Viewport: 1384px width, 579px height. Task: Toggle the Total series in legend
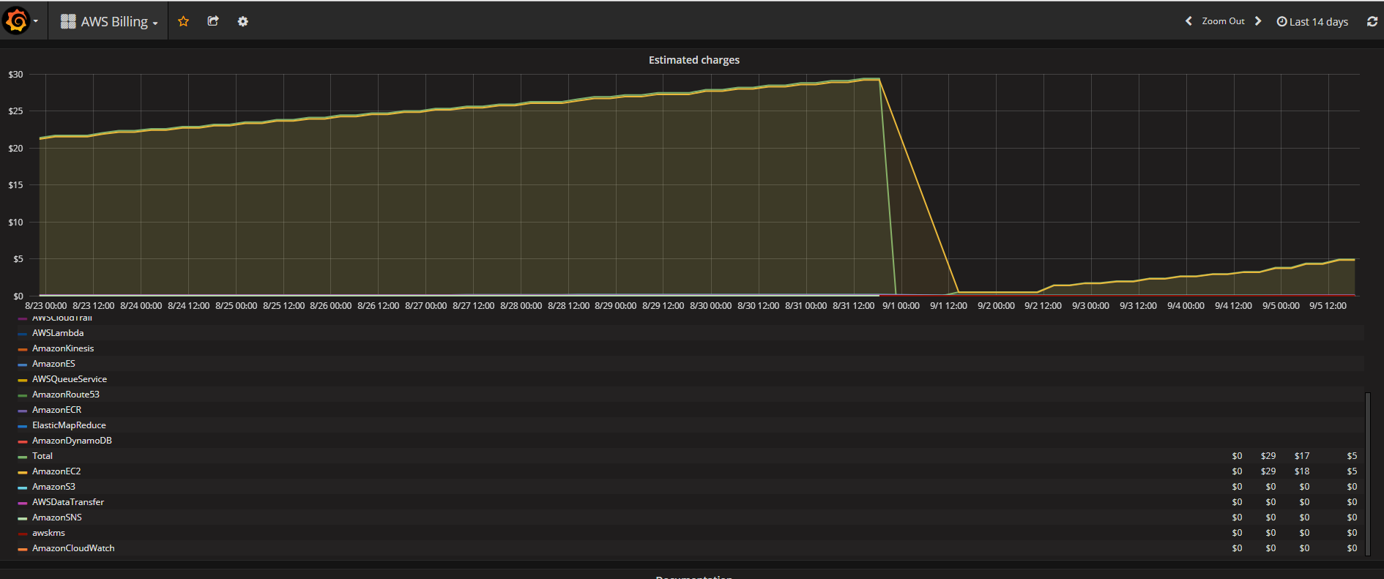pyautogui.click(x=42, y=456)
